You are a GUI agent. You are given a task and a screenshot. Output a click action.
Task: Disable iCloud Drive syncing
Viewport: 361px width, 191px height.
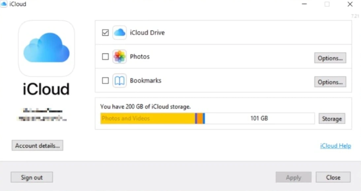[x=105, y=32]
